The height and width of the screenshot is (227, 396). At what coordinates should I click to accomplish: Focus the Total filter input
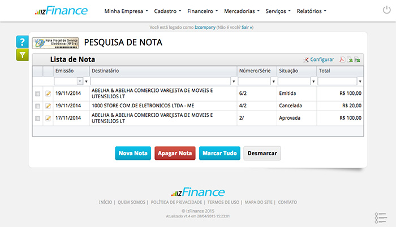[x=337, y=81]
